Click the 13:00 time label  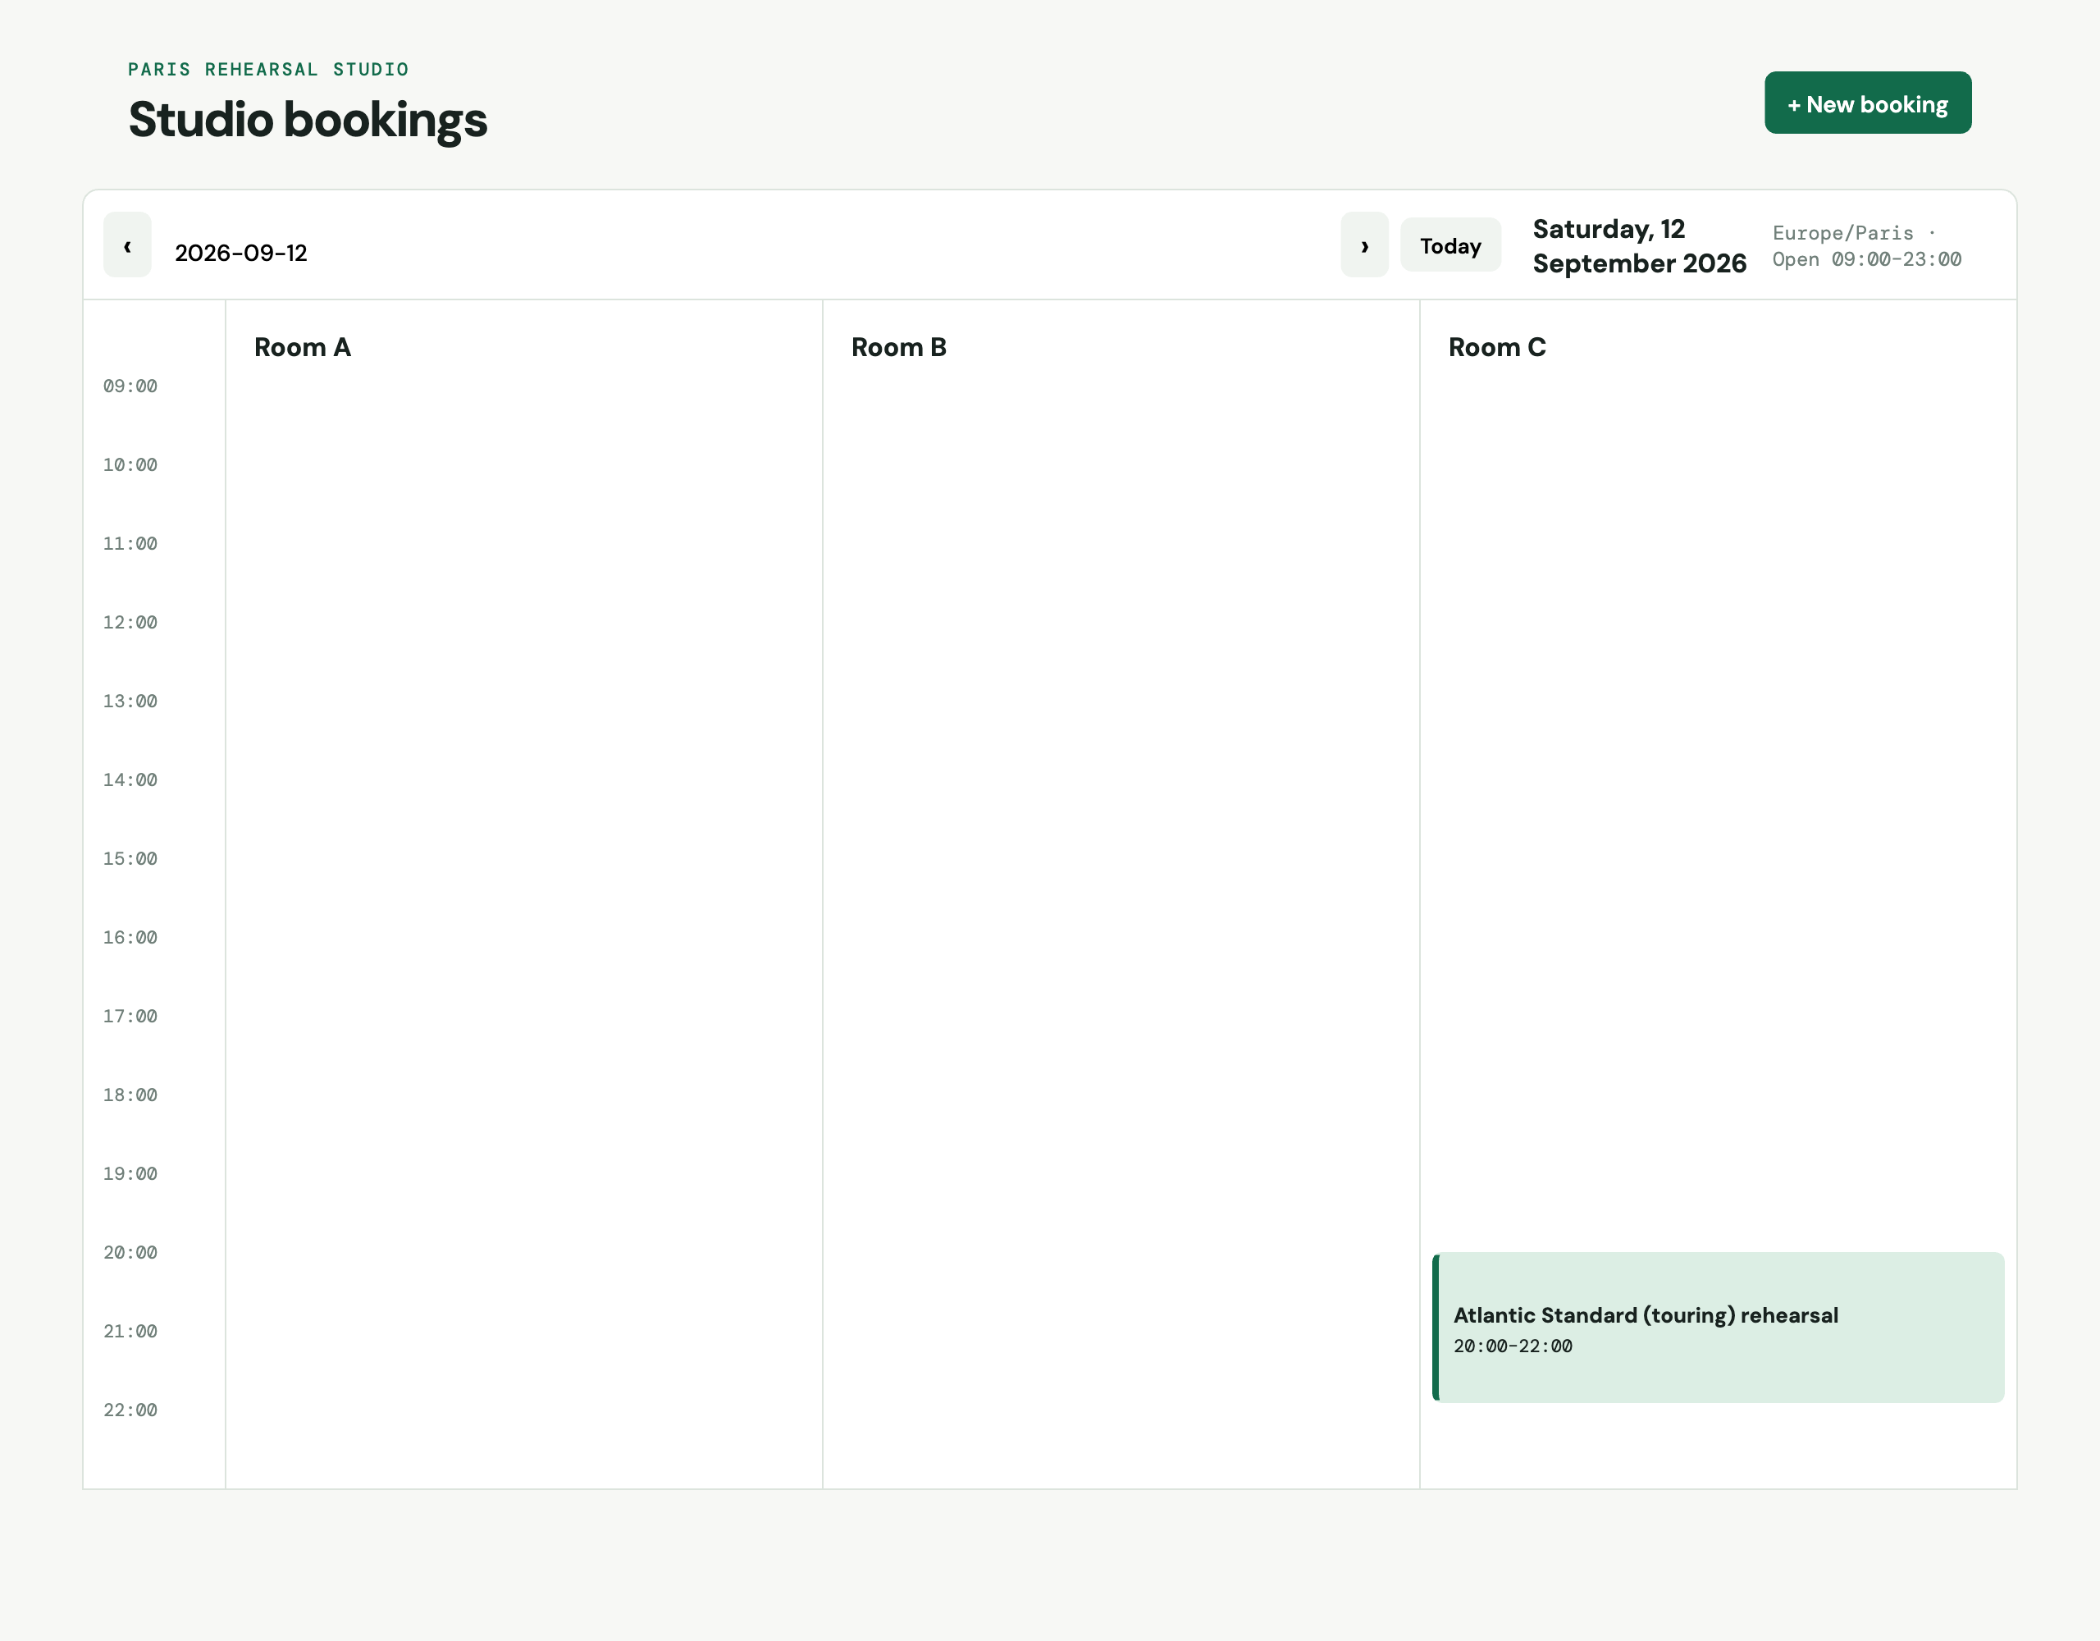tap(130, 702)
